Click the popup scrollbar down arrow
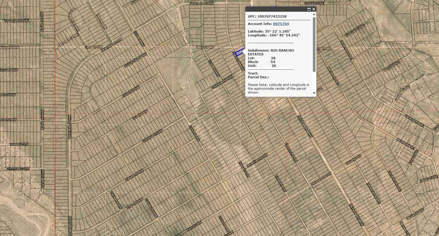This screenshot has width=439, height=236. tap(314, 93)
